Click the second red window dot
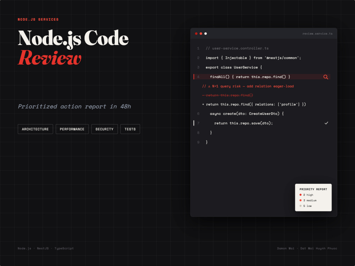355x266 pixels. 201,33
